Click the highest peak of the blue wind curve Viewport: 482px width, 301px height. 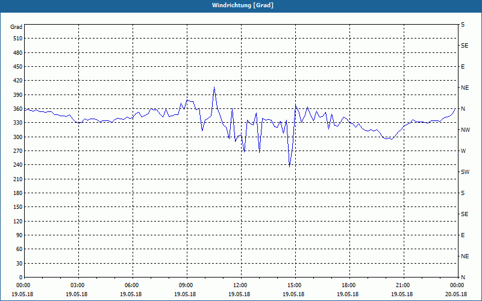214,87
